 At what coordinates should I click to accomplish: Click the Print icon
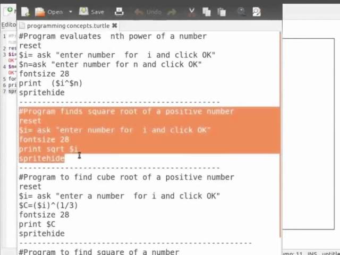[x=119, y=12]
